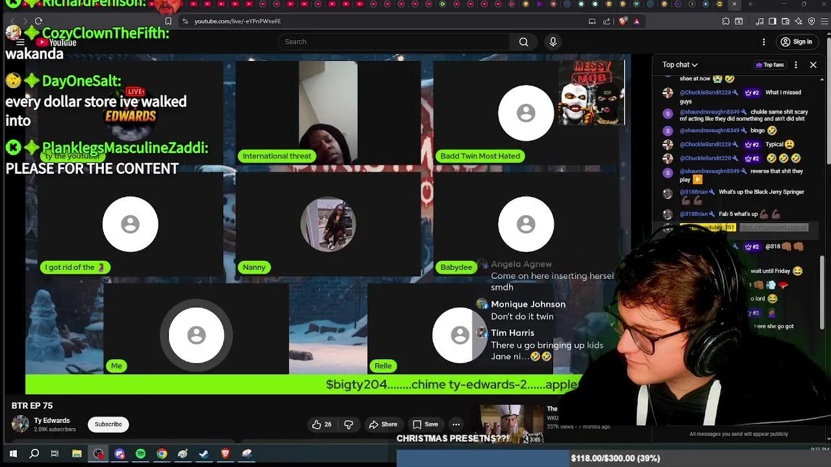This screenshot has width=831, height=467.
Task: Click the youtube.com address bar URL
Action: click(x=238, y=21)
